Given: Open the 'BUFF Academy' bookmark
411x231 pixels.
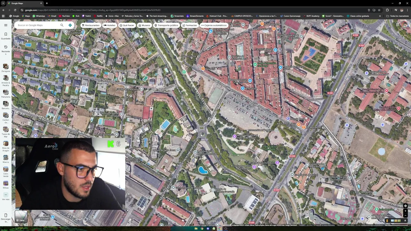Looking at the screenshot, I should point(311,16).
